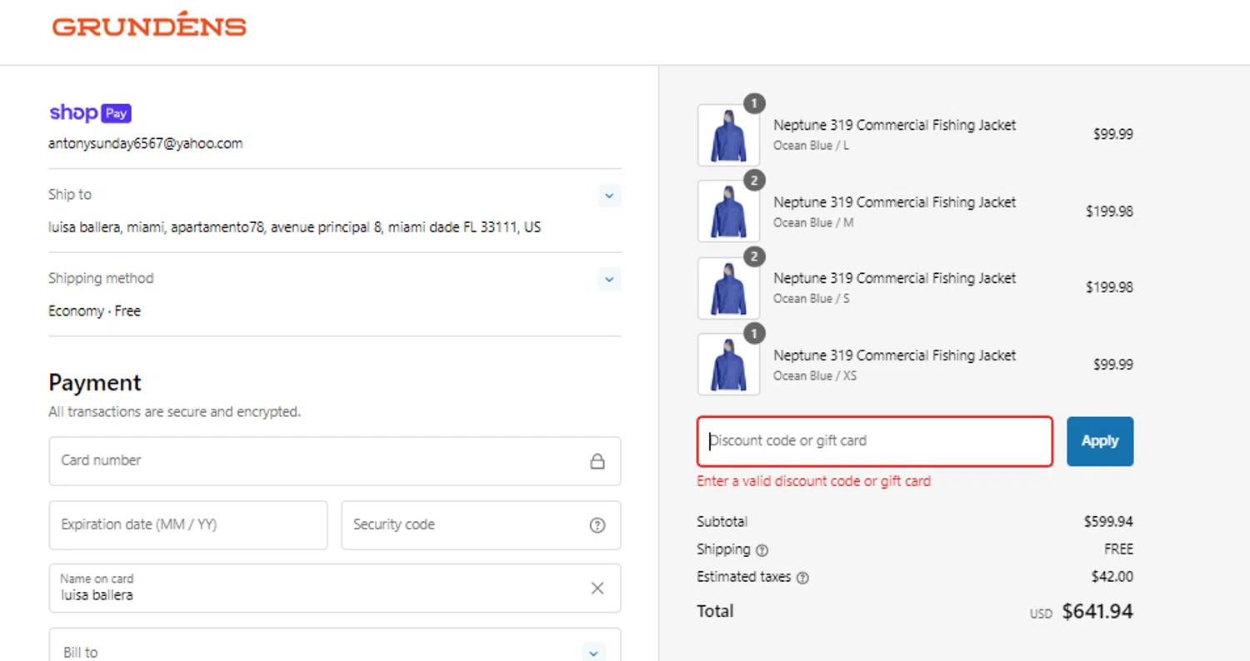
Task: Click the Shipping info help icon
Action: pos(762,550)
